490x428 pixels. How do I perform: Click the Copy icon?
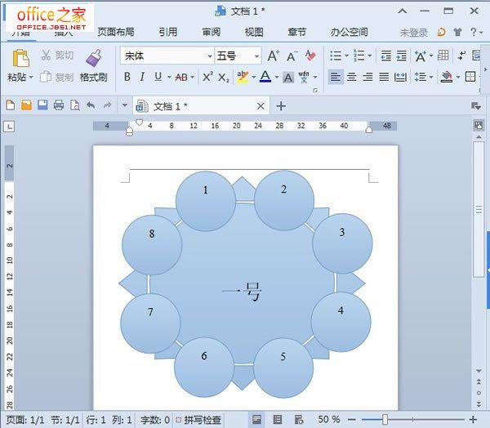pyautogui.click(x=46, y=77)
